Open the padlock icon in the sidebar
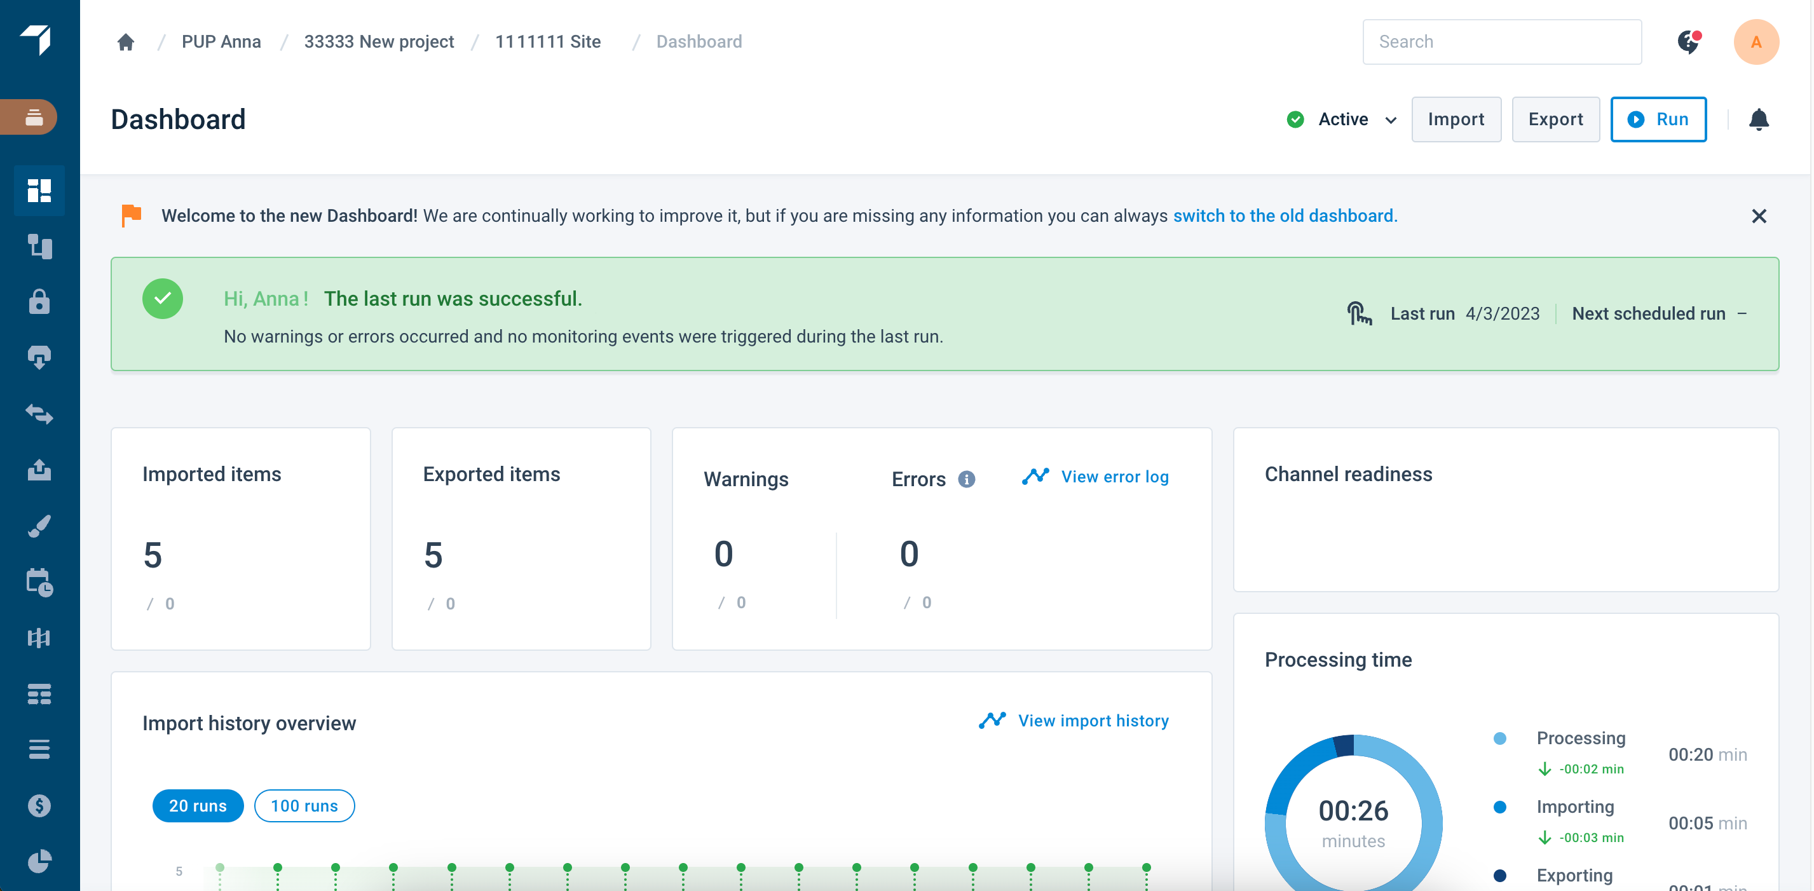Image resolution: width=1814 pixels, height=891 pixels. [39, 301]
